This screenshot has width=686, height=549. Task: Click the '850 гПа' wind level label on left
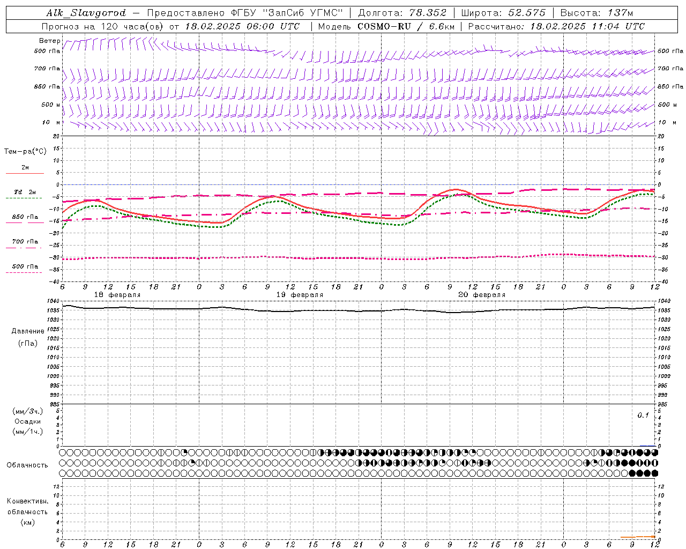47,86
